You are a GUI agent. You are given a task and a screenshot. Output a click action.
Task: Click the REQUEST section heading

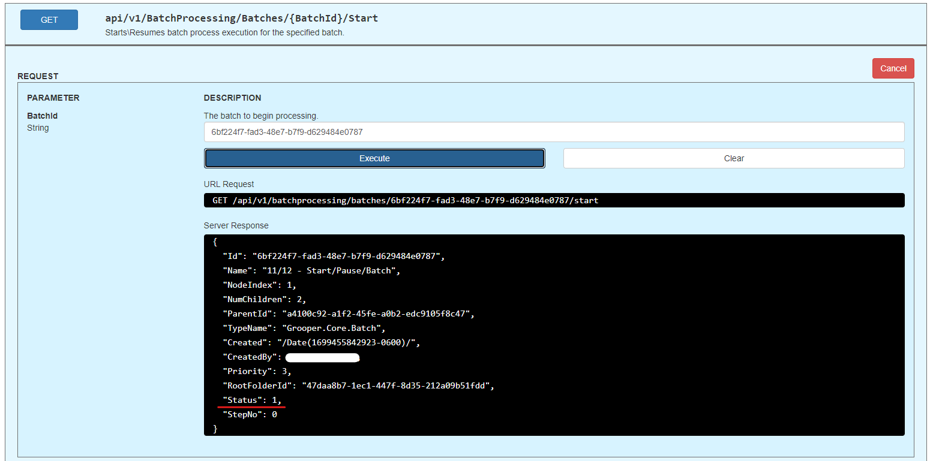(38, 76)
